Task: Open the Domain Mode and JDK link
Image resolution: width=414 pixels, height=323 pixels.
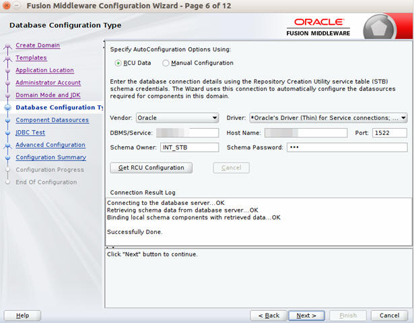Action: click(48, 95)
